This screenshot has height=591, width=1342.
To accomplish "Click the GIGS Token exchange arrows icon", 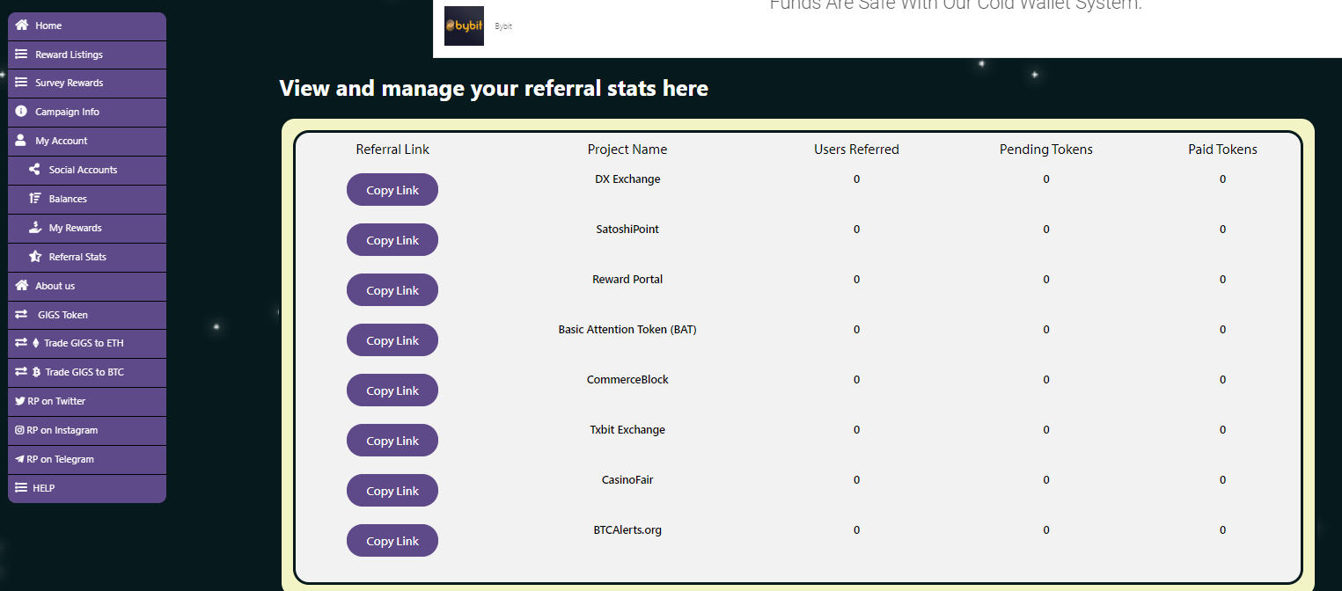I will tap(21, 315).
